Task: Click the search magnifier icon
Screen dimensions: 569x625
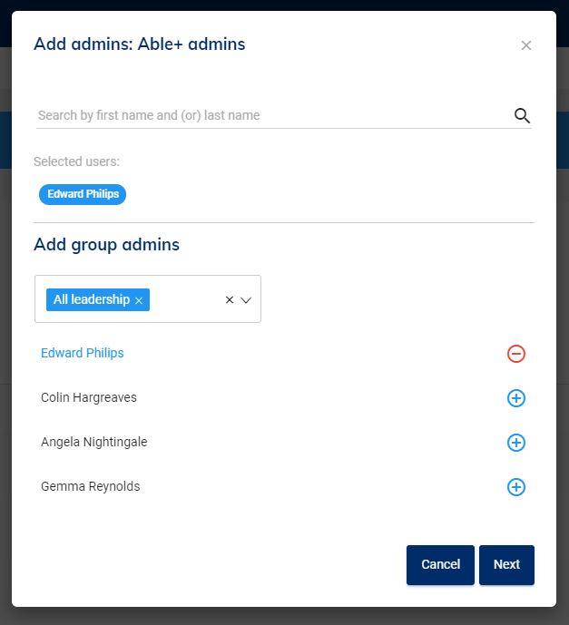Action: [x=522, y=115]
